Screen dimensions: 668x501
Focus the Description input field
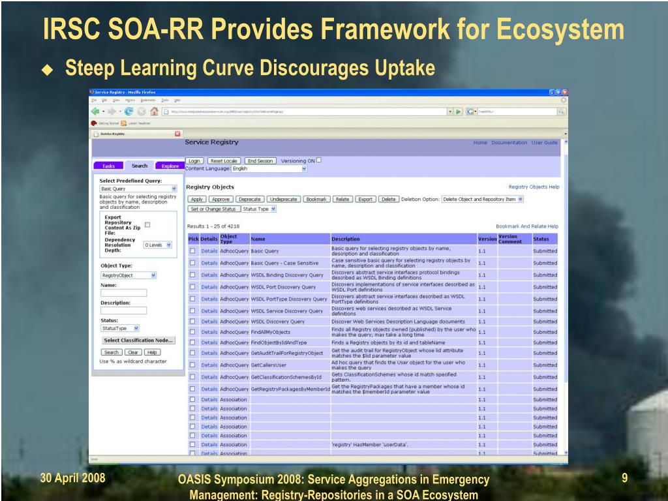[x=123, y=311]
